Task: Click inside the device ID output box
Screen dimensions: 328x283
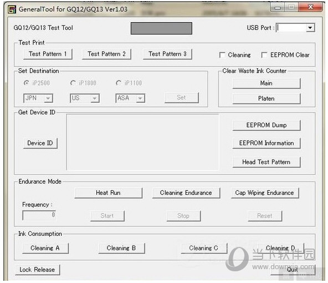Action: (142, 142)
